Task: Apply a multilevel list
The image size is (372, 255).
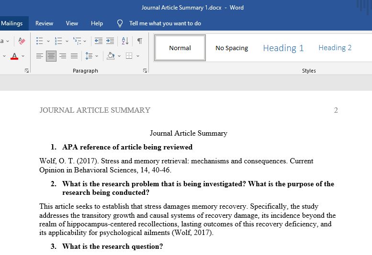Action: click(77, 41)
